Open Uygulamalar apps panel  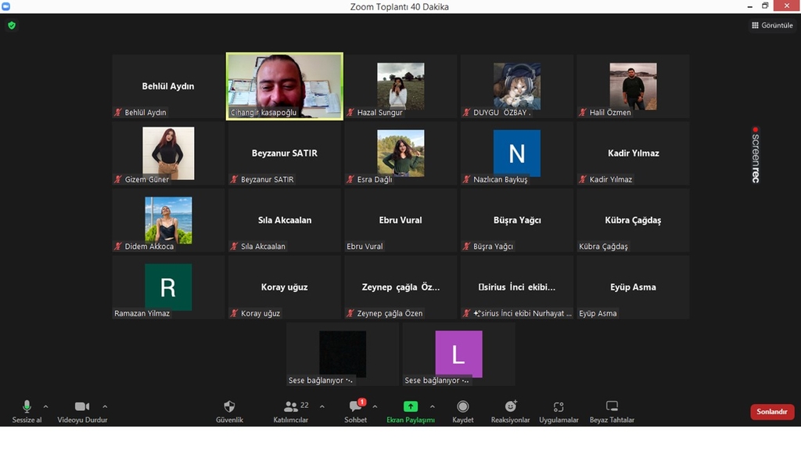coord(559,411)
